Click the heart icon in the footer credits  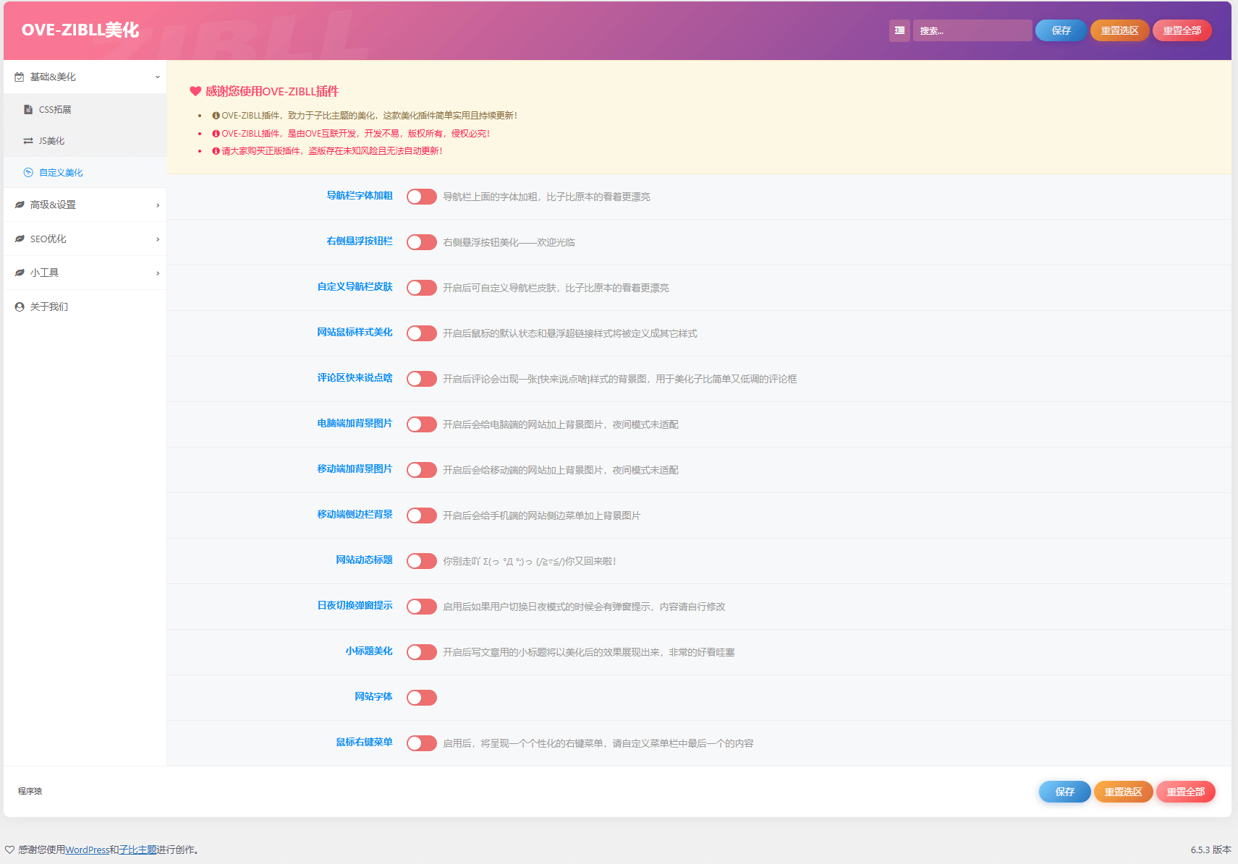[9, 850]
